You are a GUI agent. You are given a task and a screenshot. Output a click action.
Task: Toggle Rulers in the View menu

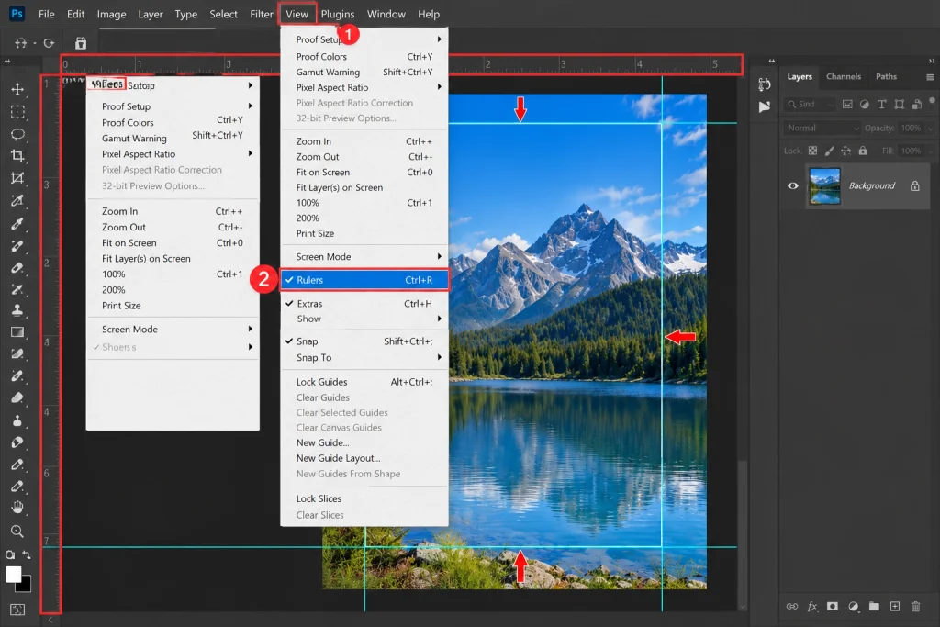point(364,280)
